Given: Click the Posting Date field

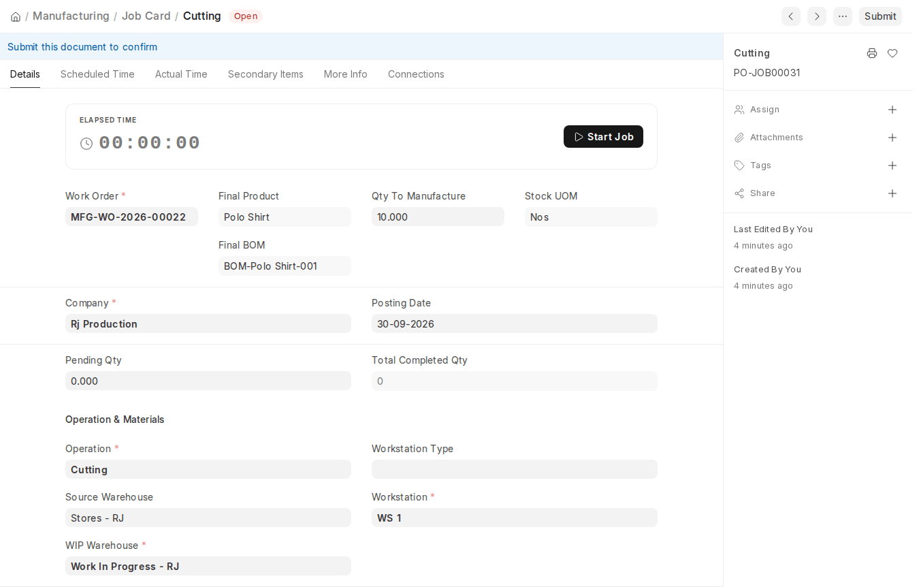Looking at the screenshot, I should [515, 324].
